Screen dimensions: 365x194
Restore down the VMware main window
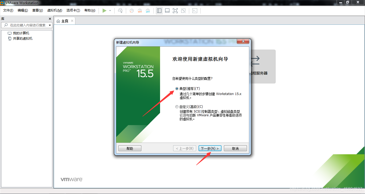pyautogui.click(x=348, y=2)
